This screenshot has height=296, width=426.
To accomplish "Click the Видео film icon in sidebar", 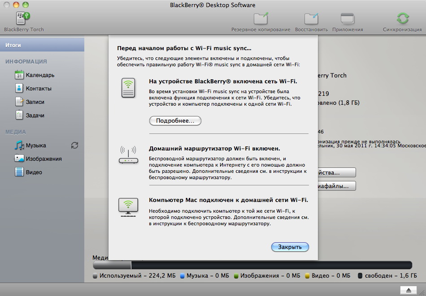I will coord(19,172).
